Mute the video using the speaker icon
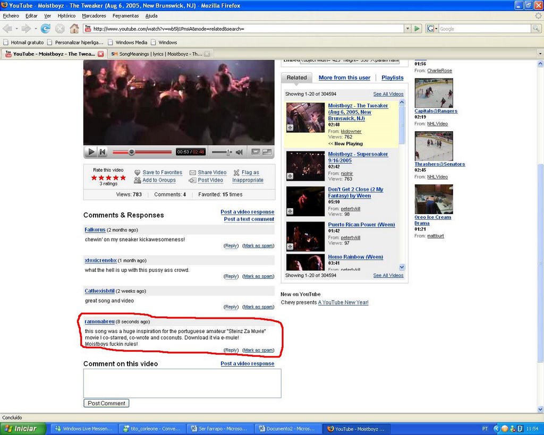Screen dimensions: 544x435 point(239,152)
